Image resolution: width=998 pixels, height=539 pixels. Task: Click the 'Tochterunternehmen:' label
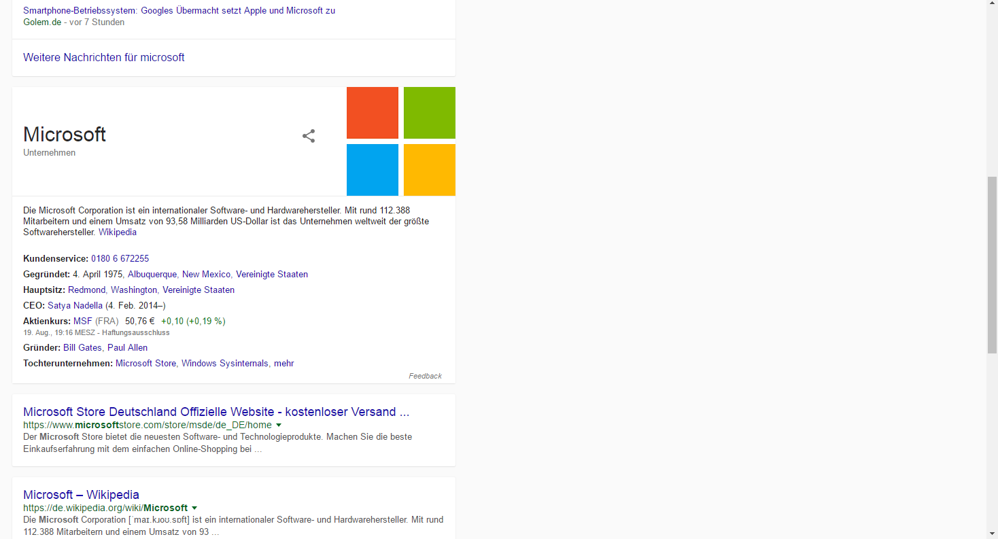click(68, 364)
